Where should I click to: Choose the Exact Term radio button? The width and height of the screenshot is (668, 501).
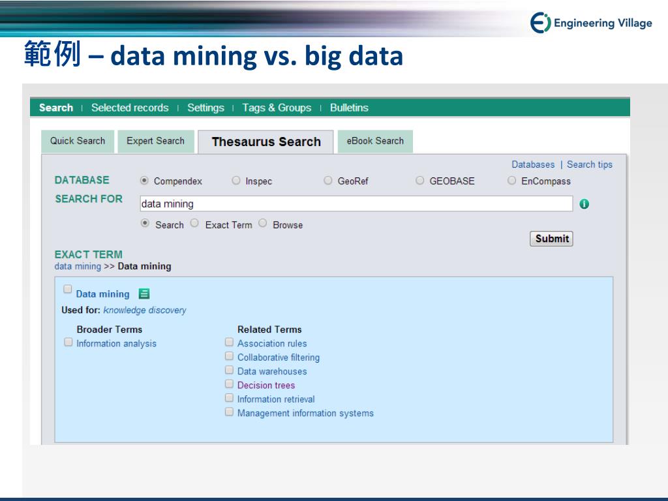[194, 223]
